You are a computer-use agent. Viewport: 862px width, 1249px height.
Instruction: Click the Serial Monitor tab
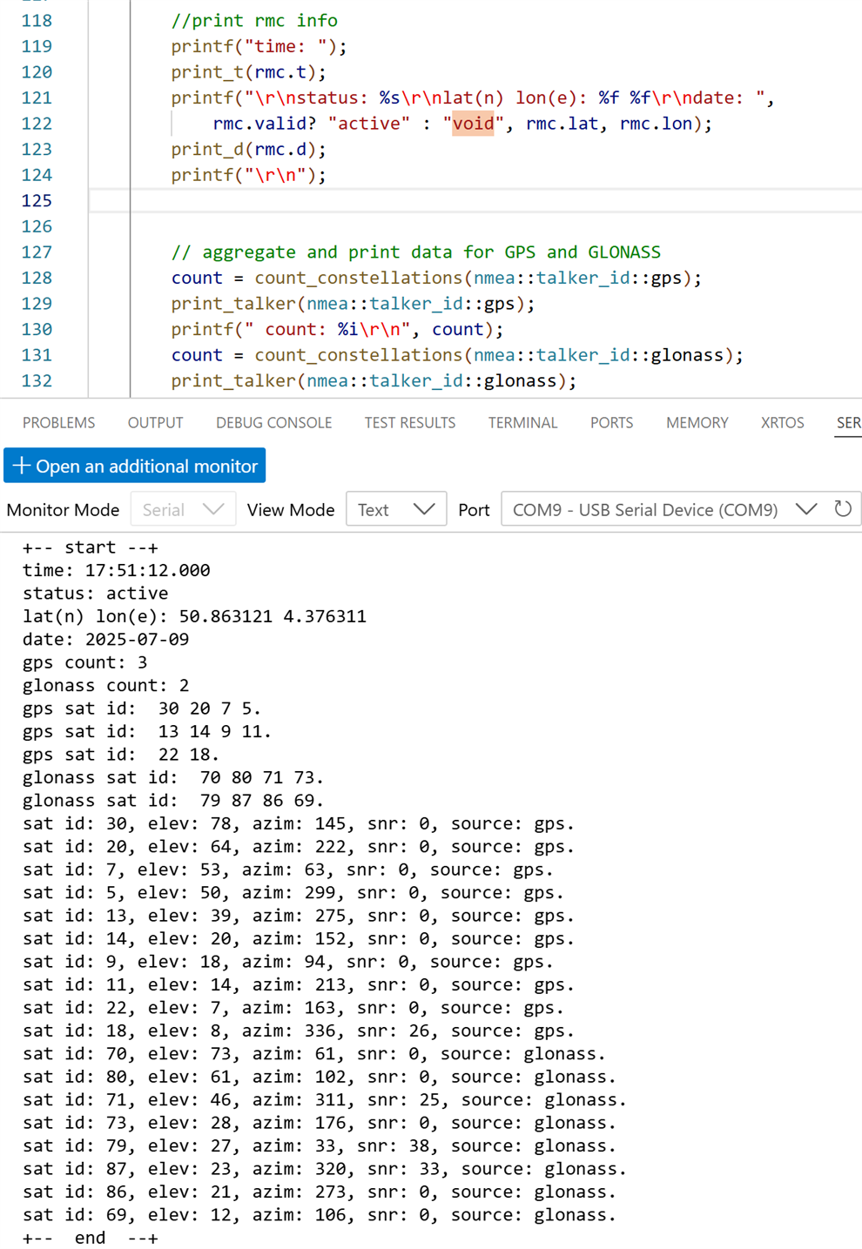tap(848, 423)
